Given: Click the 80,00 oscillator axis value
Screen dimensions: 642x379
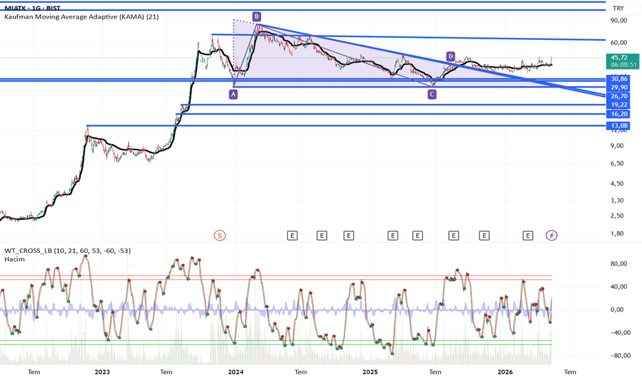Looking at the screenshot, I should point(619,264).
